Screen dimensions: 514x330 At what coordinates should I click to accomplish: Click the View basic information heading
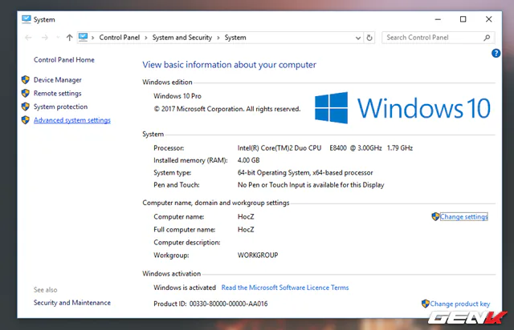(229, 65)
